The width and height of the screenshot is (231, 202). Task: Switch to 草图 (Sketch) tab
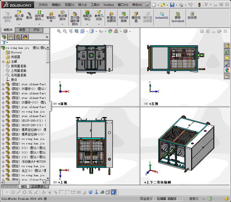pyautogui.click(x=22, y=30)
